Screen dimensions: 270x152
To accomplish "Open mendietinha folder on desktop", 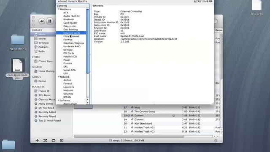I will (18, 40).
